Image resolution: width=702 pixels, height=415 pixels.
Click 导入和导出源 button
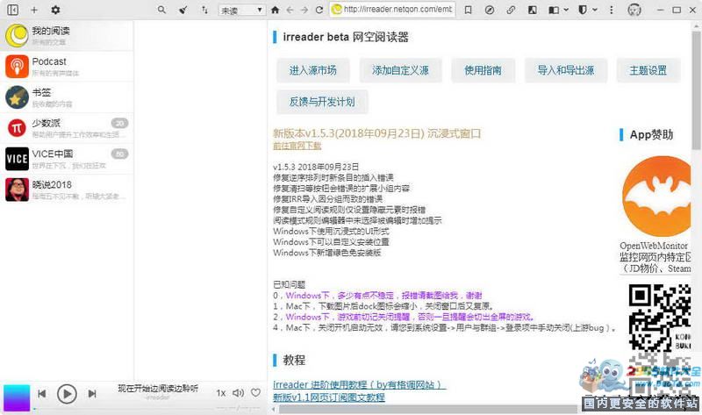click(566, 70)
